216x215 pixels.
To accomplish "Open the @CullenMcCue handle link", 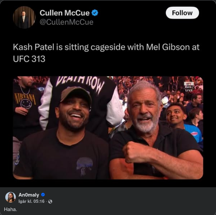I will (66, 22).
